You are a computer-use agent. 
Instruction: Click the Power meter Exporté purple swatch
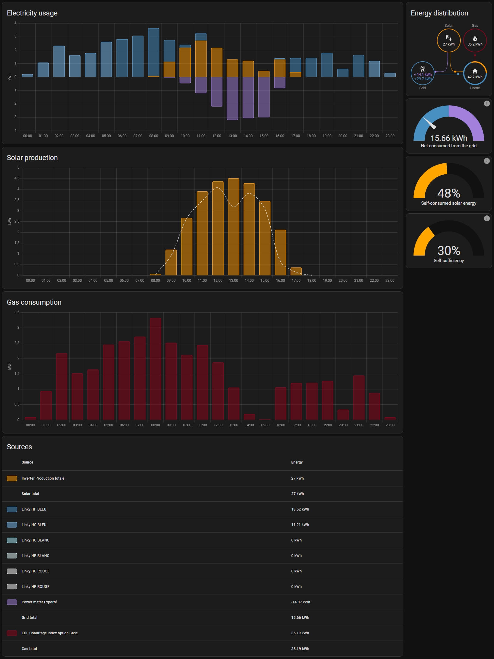click(x=12, y=602)
